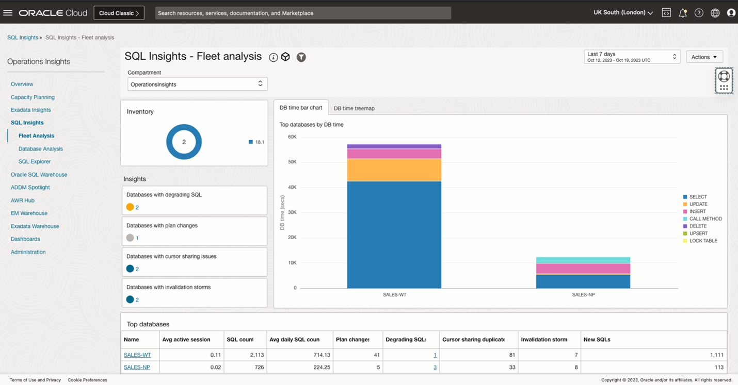Open Oracle SQL Warehouse in the sidebar
This screenshot has height=385, width=738.
39,175
